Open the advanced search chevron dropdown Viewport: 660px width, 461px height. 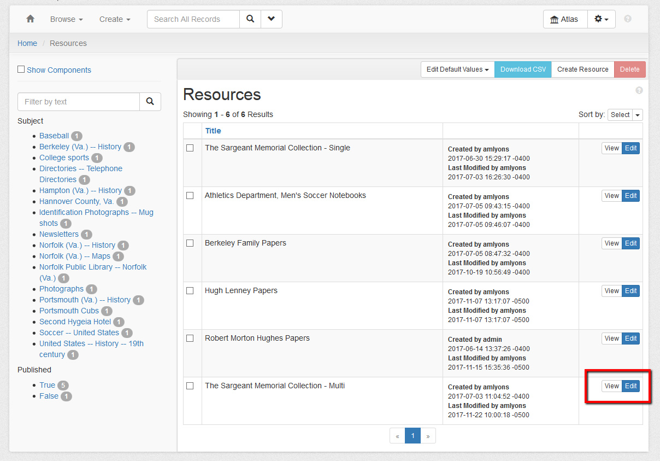271,19
